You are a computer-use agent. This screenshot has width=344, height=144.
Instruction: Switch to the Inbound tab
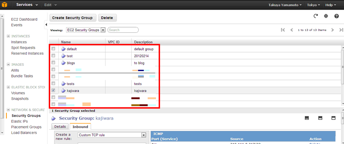[x=80, y=126]
